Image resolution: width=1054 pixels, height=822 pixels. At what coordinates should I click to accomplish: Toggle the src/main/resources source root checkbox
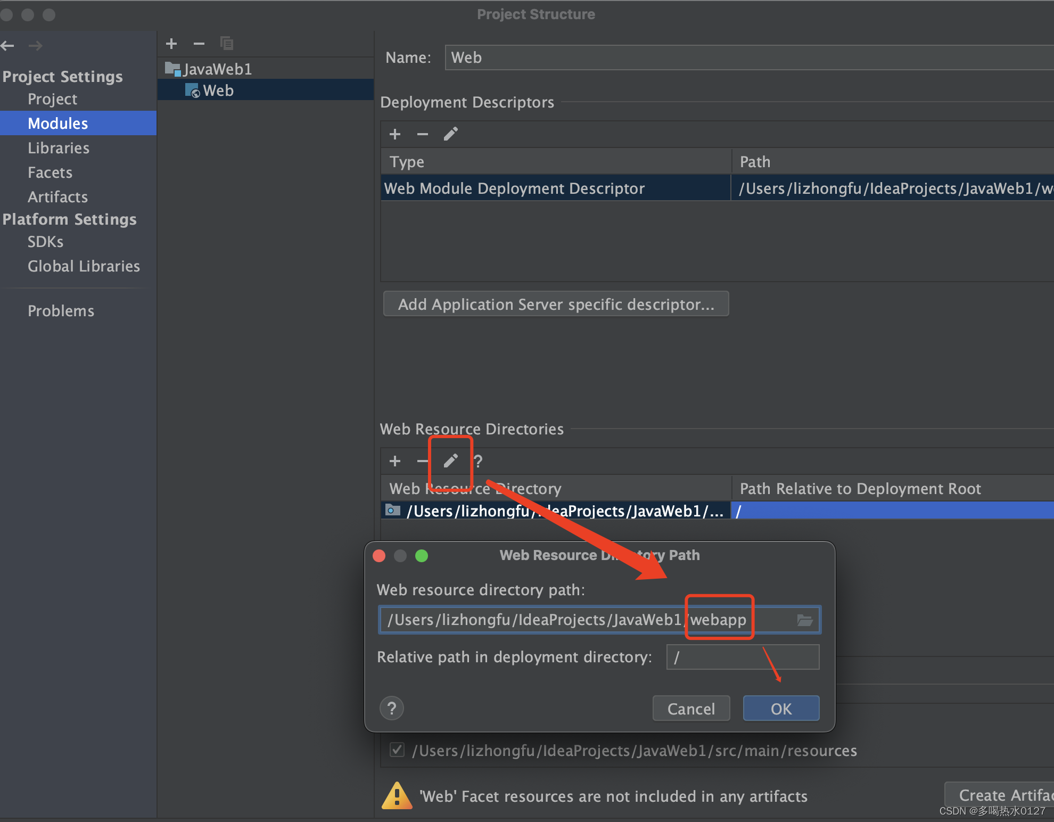(x=397, y=750)
